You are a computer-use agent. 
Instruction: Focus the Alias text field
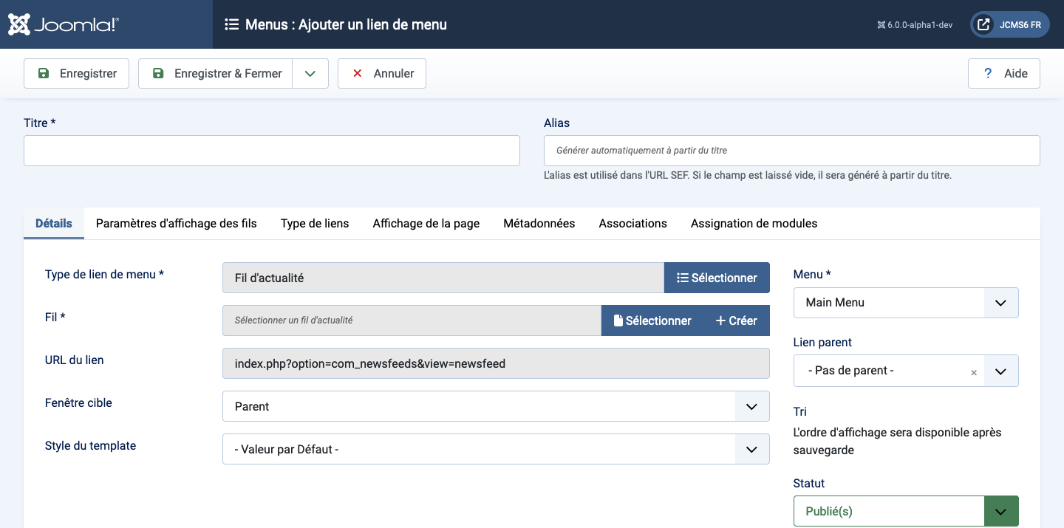coord(791,151)
